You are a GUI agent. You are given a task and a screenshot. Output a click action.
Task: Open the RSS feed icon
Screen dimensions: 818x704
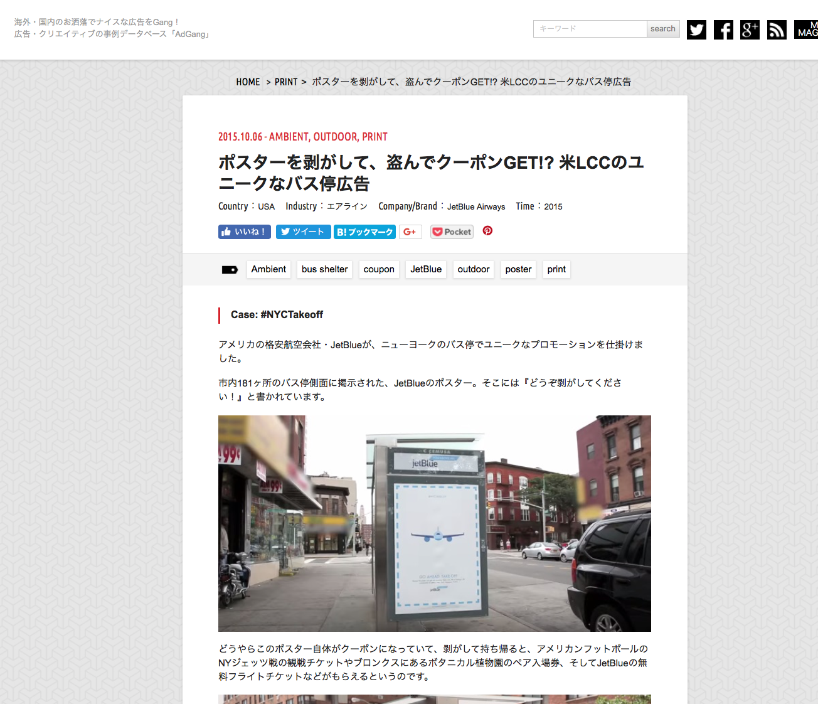777,29
